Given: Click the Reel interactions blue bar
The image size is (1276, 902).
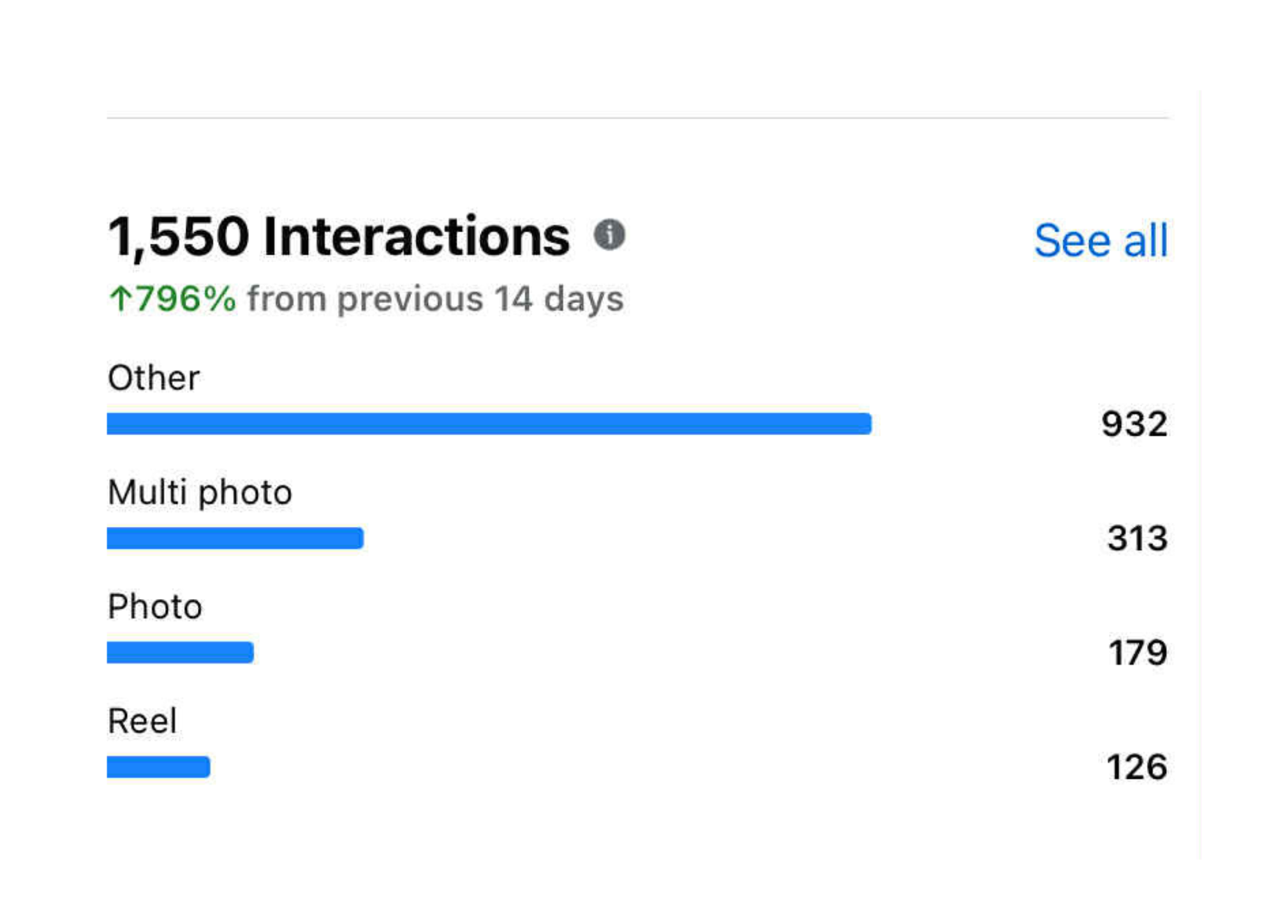Looking at the screenshot, I should pyautogui.click(x=158, y=767).
